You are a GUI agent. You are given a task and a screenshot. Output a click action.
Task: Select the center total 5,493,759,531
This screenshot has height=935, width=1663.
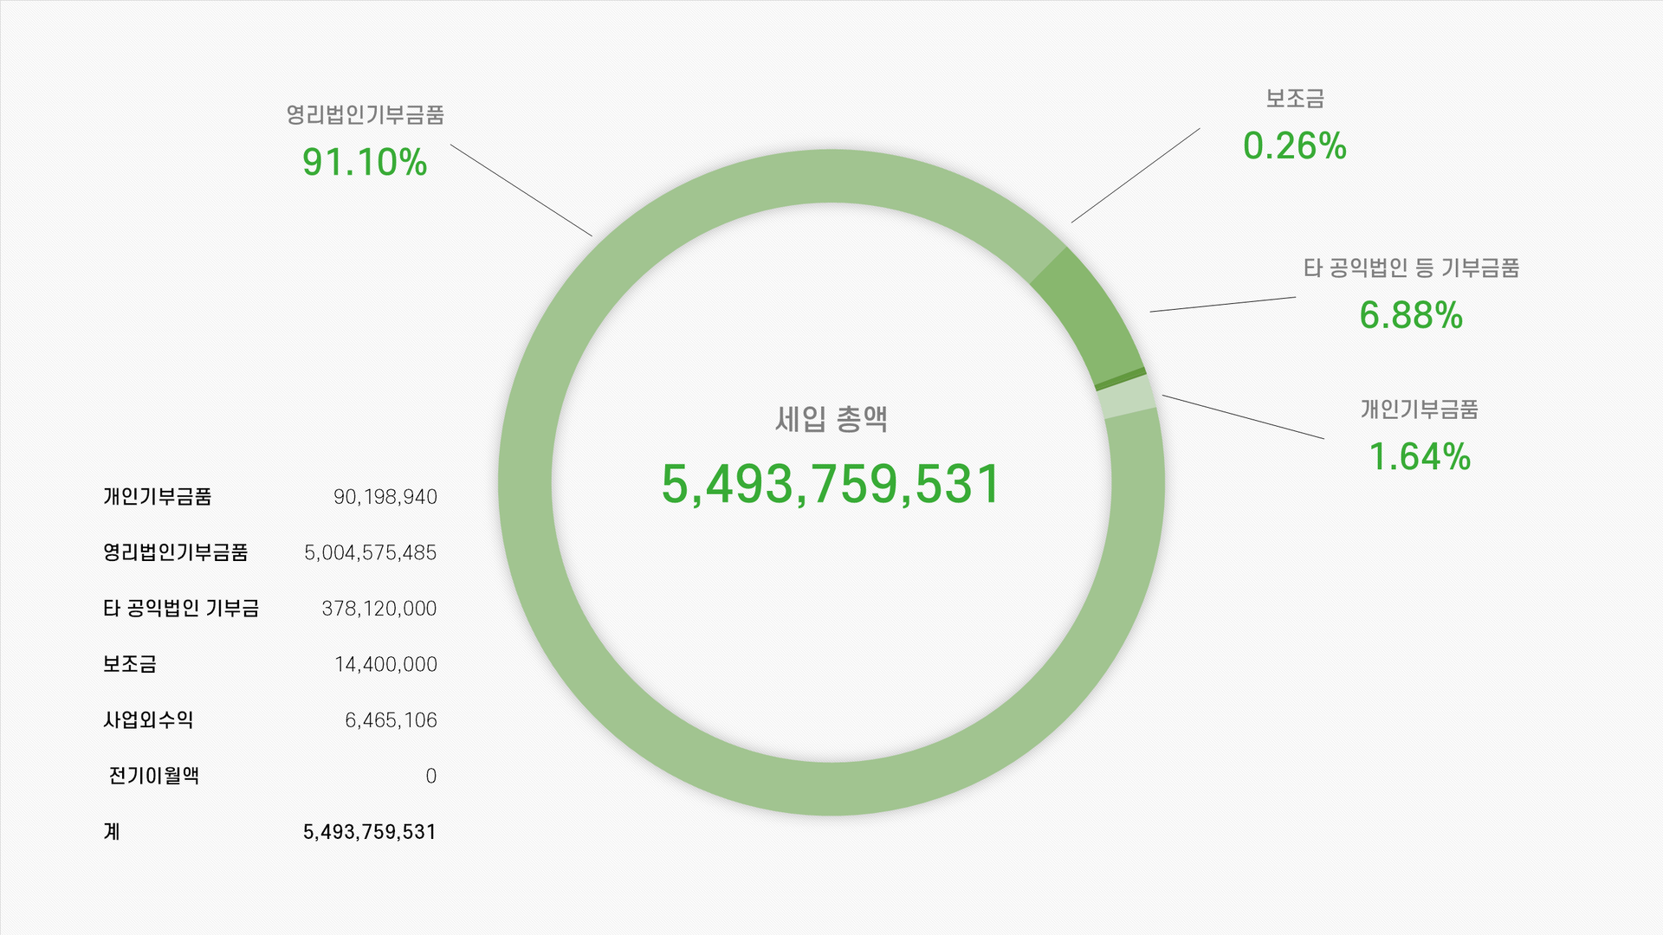click(x=831, y=484)
